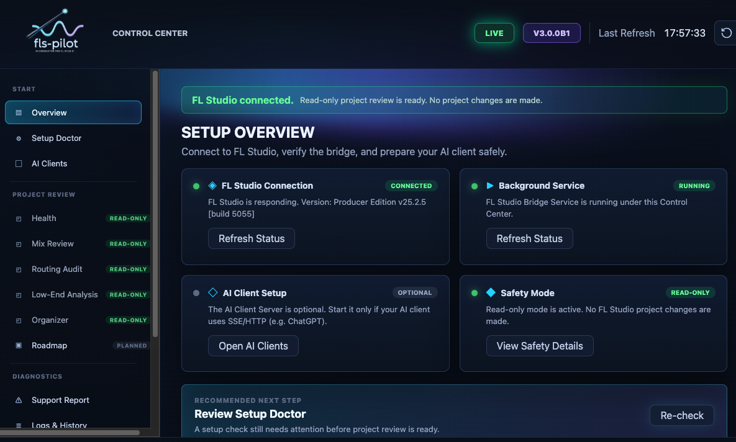This screenshot has height=442, width=736.
Task: Click the READ-ONLY badge beside Organizer
Action: click(x=128, y=320)
